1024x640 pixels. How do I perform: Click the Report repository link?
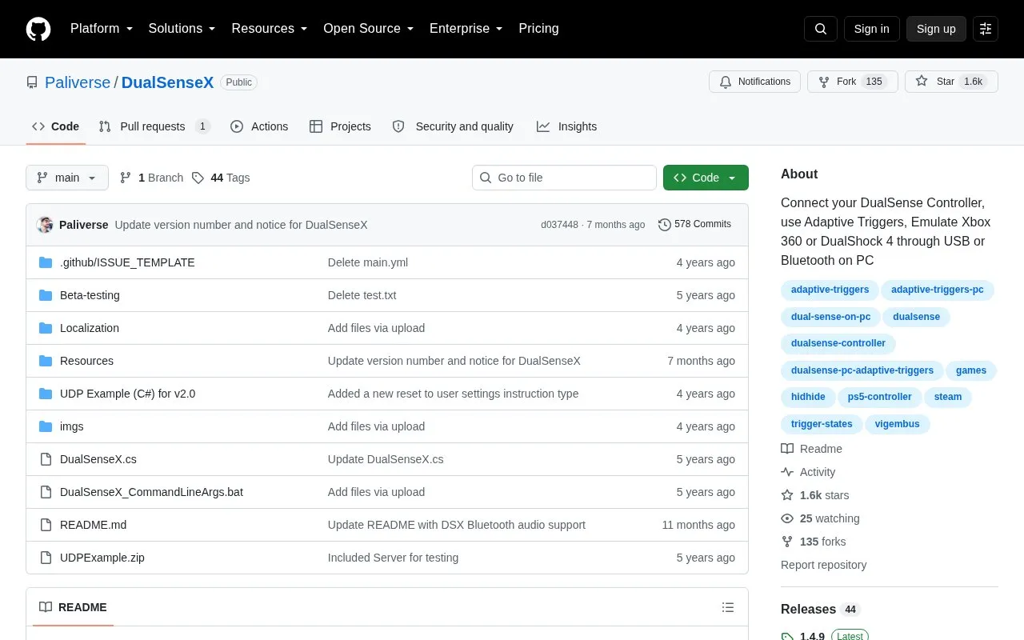[x=823, y=565]
